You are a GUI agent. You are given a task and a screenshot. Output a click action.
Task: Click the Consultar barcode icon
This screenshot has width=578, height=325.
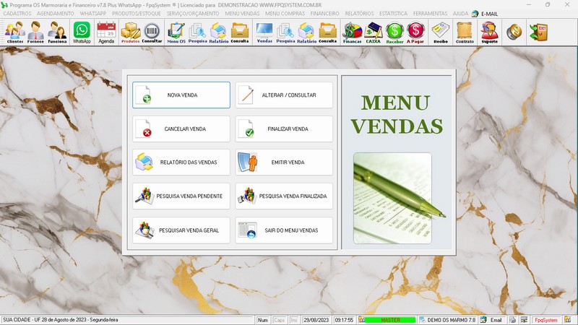point(152,32)
